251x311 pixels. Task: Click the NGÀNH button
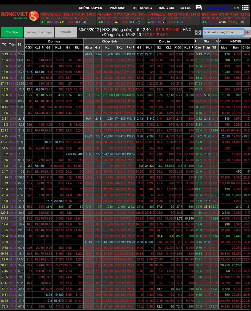coord(66,32)
